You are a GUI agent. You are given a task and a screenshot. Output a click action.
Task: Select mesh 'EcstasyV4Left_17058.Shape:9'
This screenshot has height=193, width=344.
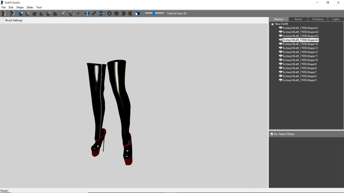tap(300, 64)
